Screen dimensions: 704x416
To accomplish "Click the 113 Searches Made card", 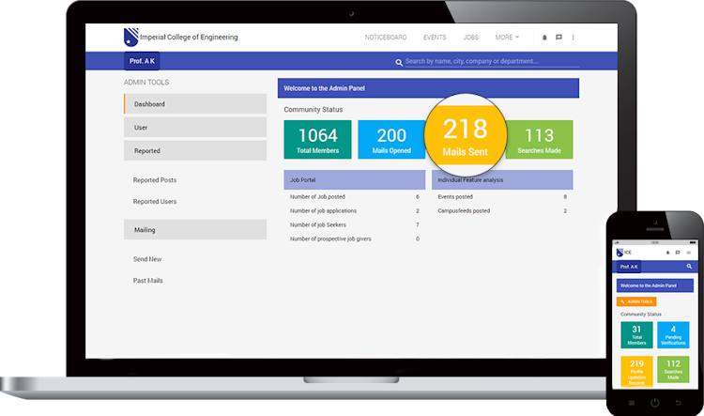I will 539,139.
